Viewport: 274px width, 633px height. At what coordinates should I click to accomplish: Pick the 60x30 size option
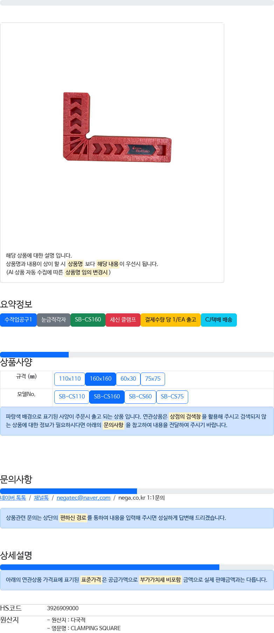tap(128, 379)
